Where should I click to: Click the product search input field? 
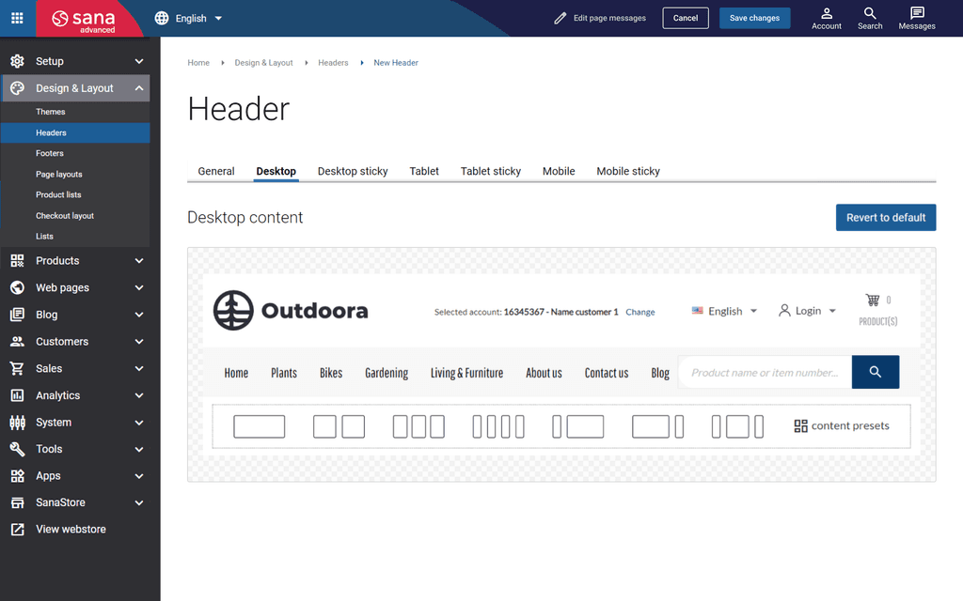(x=765, y=372)
